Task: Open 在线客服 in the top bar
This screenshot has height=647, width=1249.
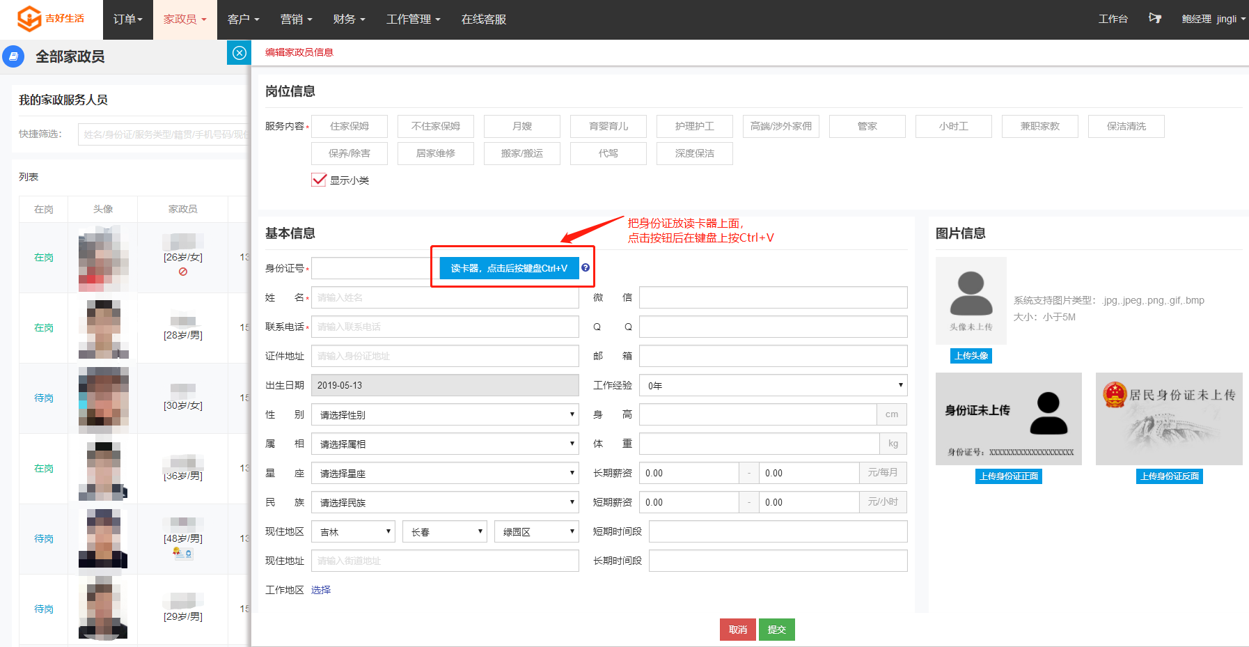Action: pyautogui.click(x=484, y=20)
